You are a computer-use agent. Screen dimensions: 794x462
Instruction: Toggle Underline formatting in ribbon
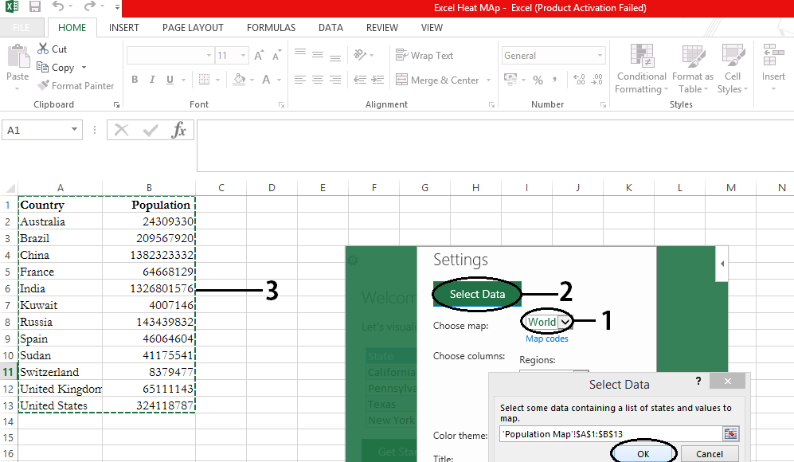(x=169, y=80)
